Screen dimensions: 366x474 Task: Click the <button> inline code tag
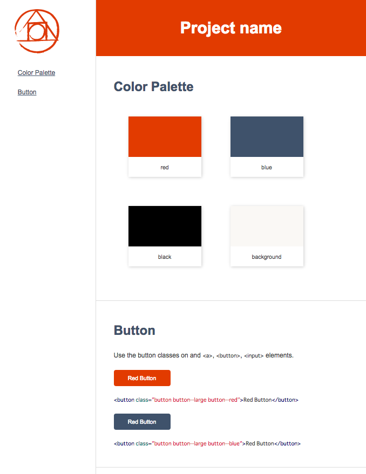(228, 355)
